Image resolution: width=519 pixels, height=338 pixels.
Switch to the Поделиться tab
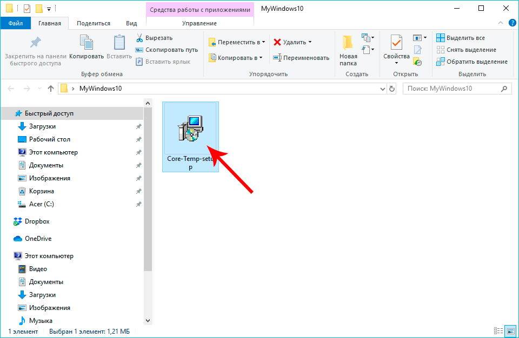[94, 23]
